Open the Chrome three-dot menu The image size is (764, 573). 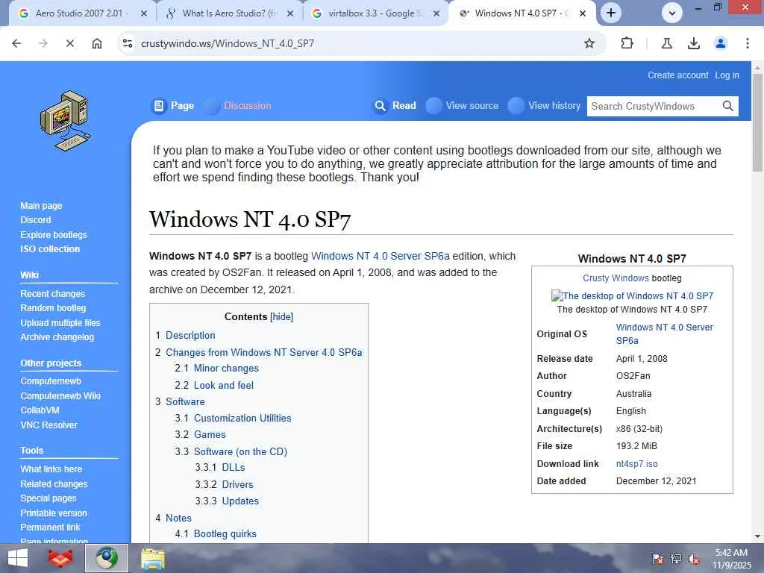tap(748, 43)
